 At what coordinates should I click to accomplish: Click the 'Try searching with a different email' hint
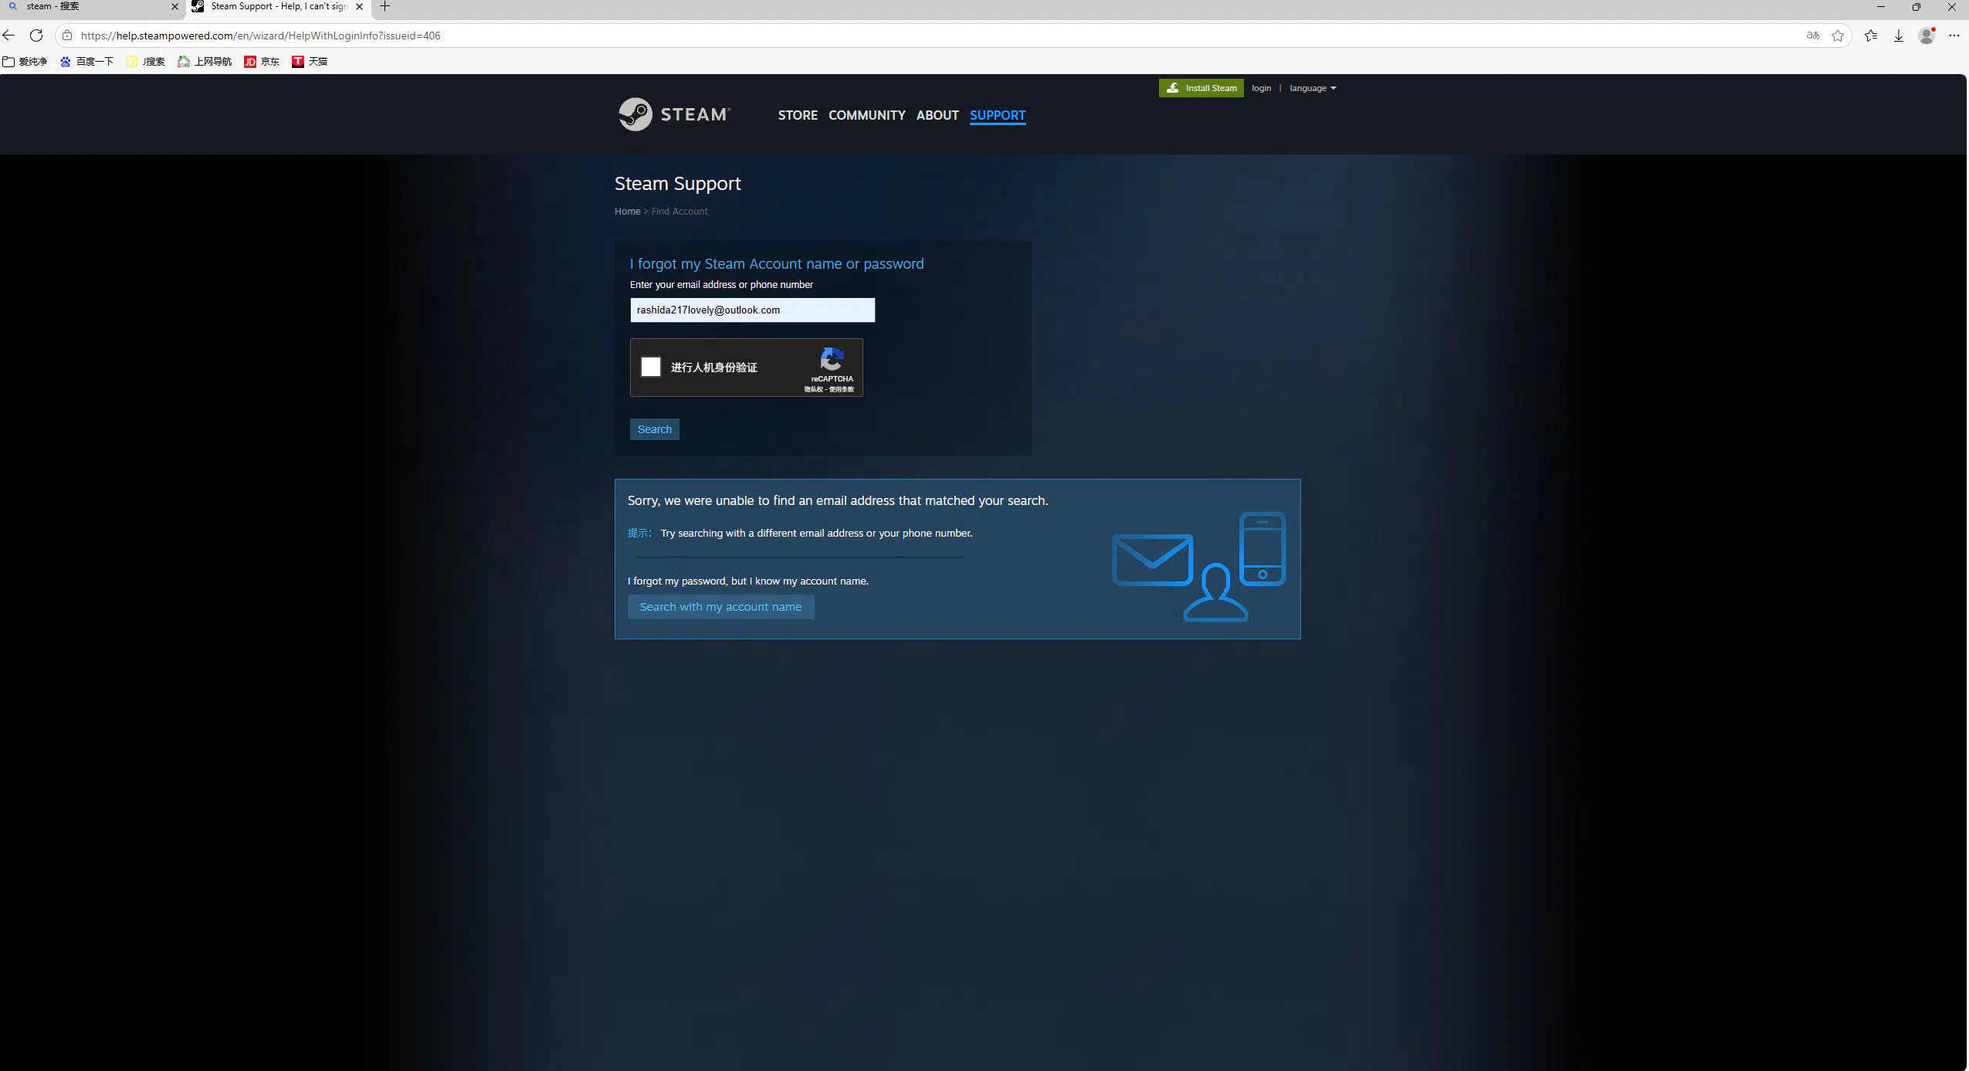(817, 534)
